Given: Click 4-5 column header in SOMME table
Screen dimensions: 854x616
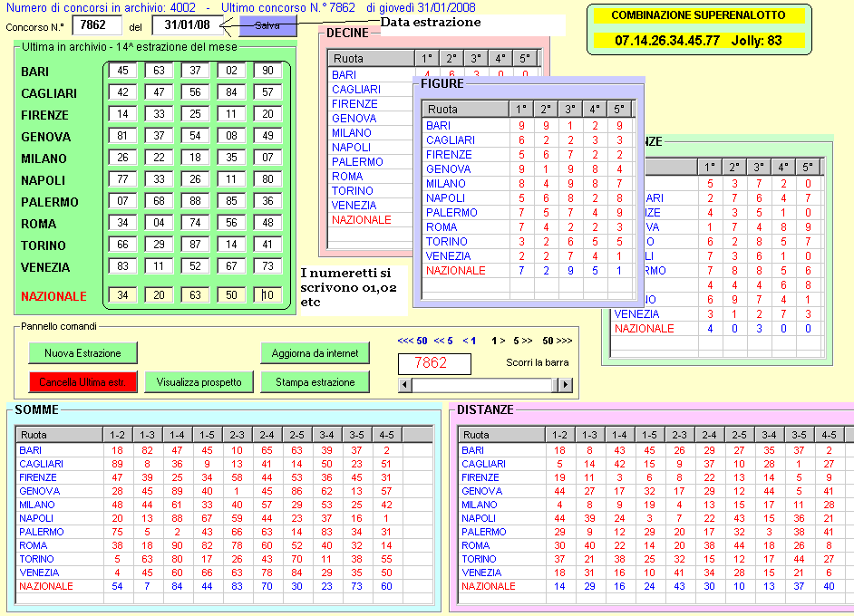Looking at the screenshot, I should 387,435.
